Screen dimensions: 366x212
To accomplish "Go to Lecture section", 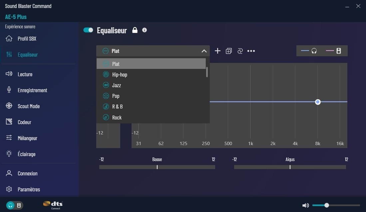I will [x=39, y=74].
